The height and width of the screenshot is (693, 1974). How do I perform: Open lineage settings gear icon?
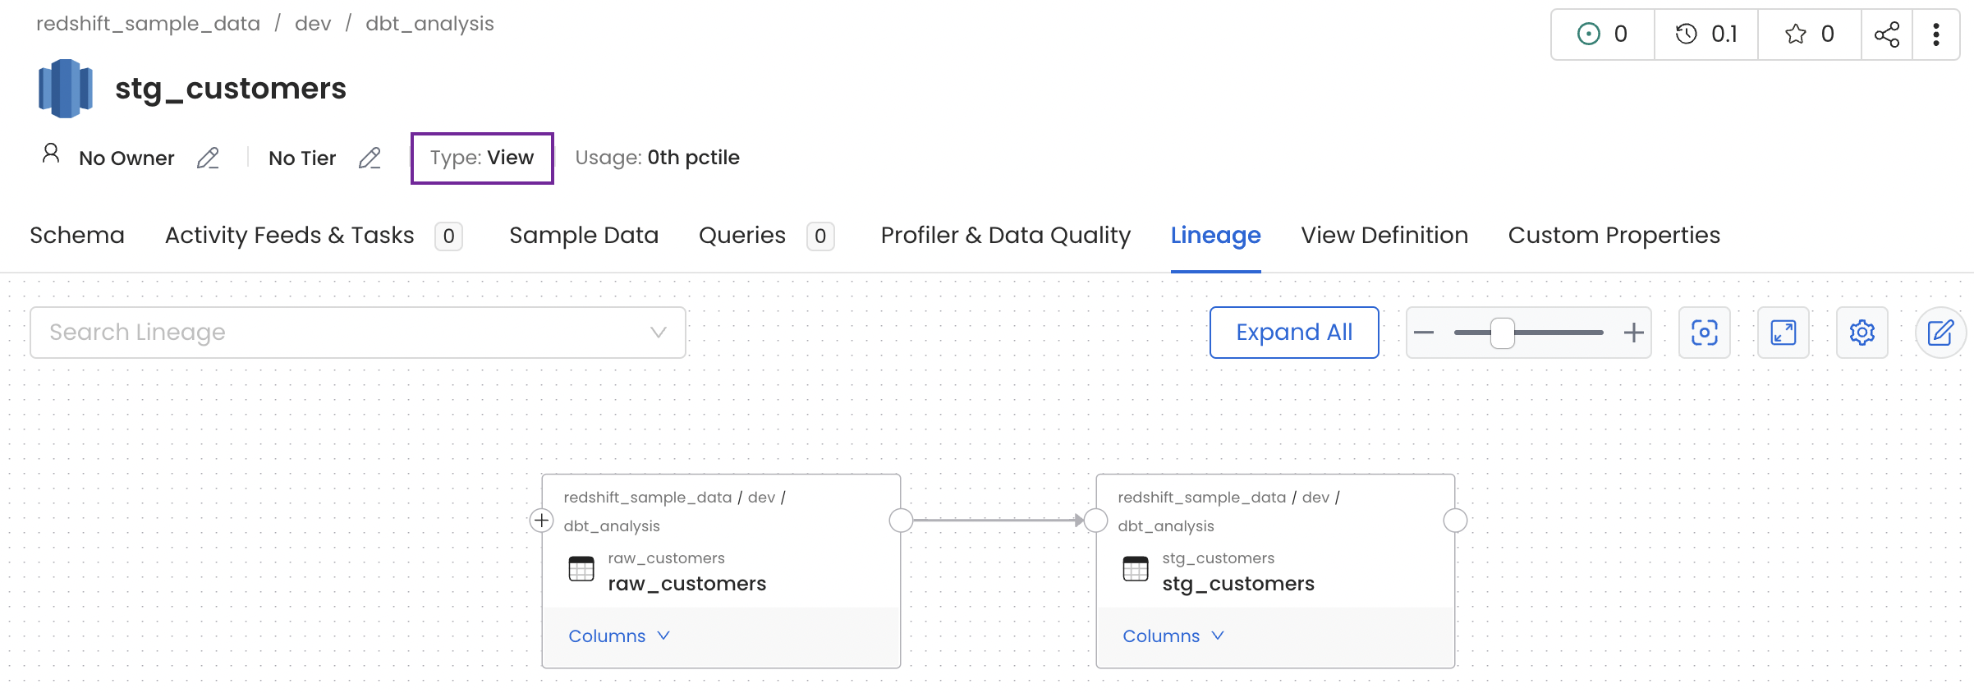click(1862, 333)
